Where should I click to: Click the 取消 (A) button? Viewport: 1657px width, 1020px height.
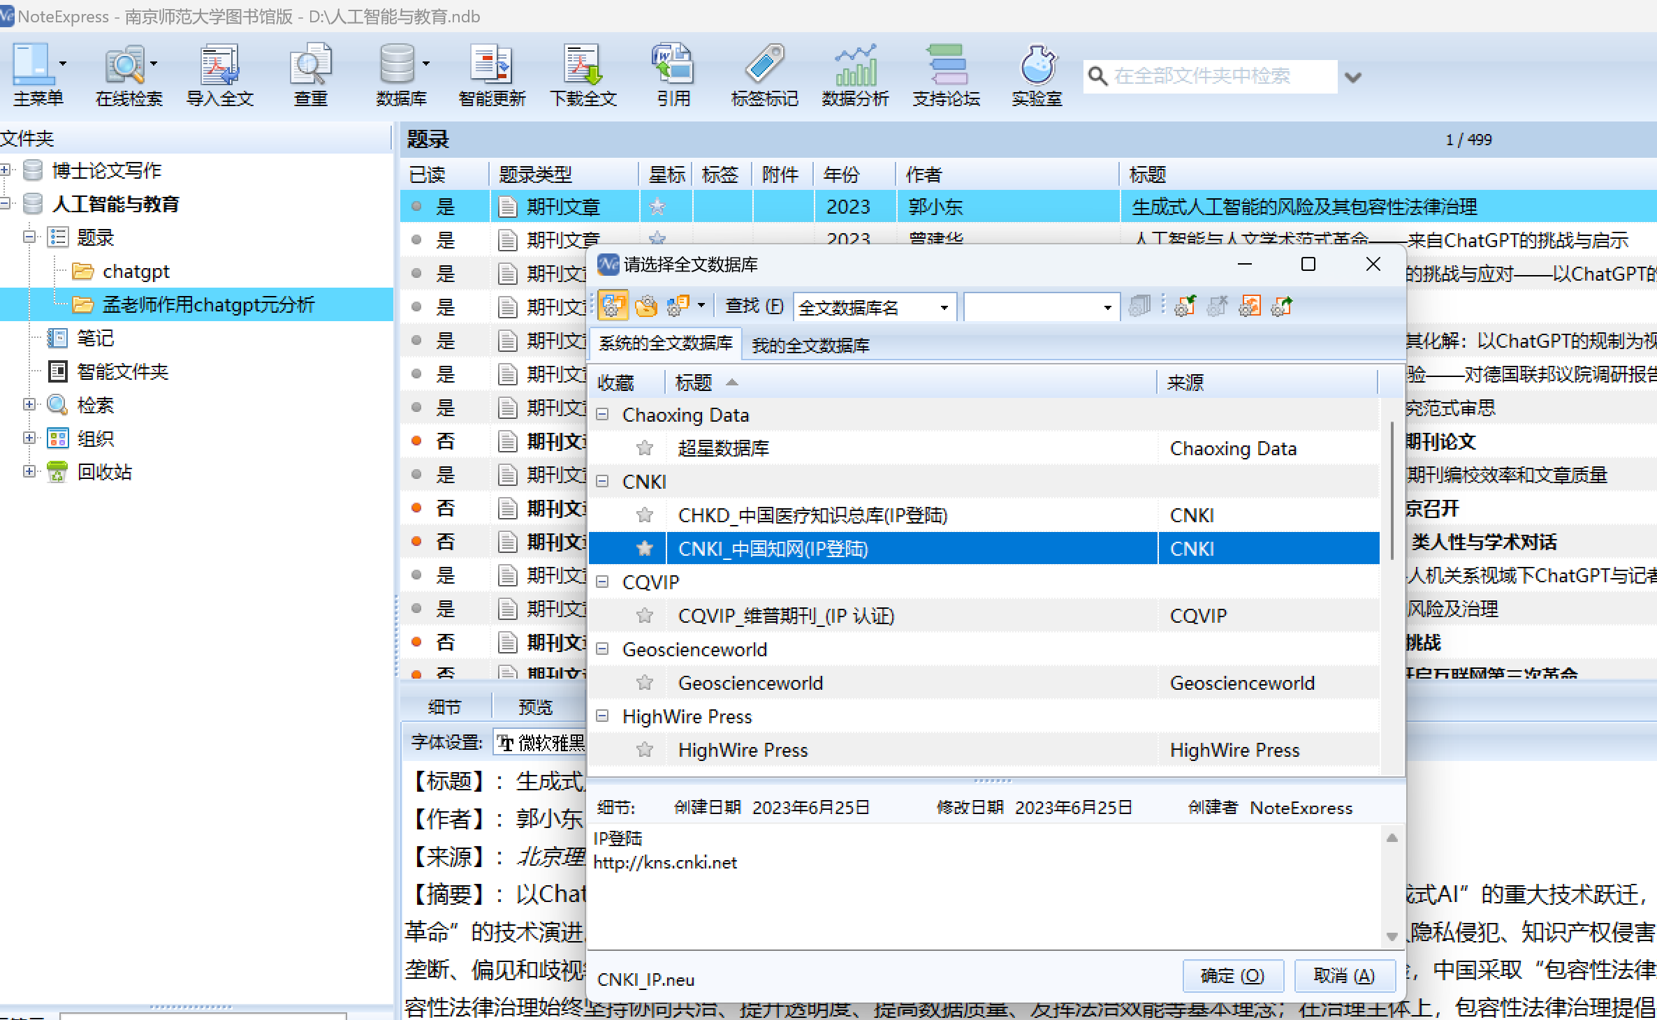pyautogui.click(x=1344, y=975)
